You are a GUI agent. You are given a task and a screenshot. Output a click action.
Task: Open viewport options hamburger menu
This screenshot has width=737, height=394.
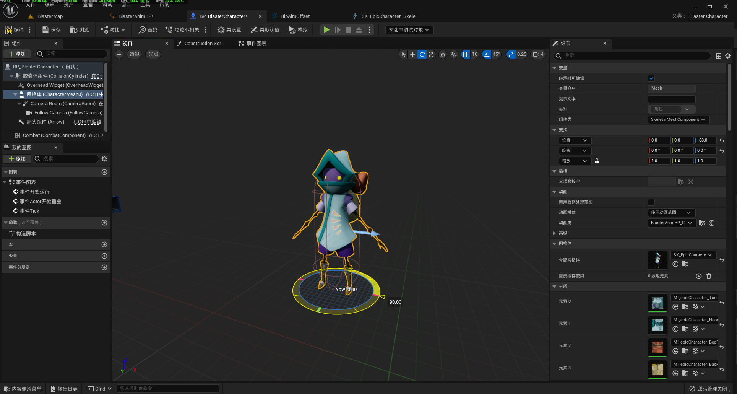click(119, 54)
